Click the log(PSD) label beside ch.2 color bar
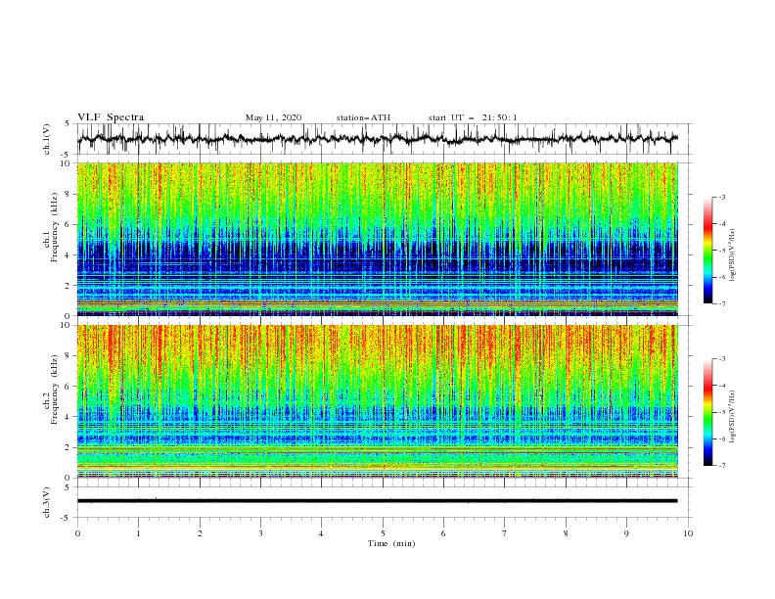 (x=733, y=416)
